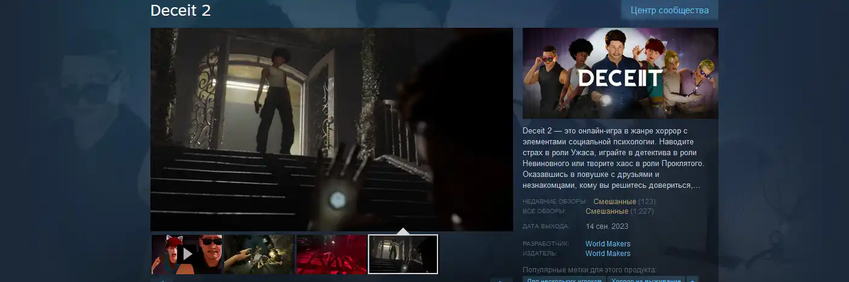Image resolution: width=849 pixels, height=282 pixels.
Task: Click the Для нескольких игроков tag
Action: [564, 280]
